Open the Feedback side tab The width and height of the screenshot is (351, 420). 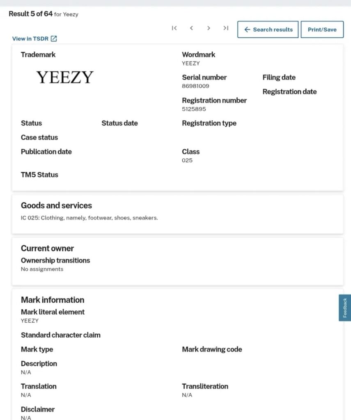[x=345, y=308]
